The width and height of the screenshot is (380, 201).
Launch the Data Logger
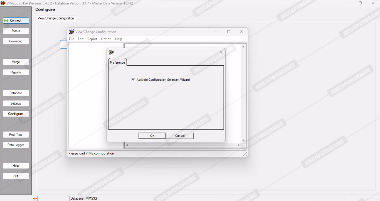point(16,145)
